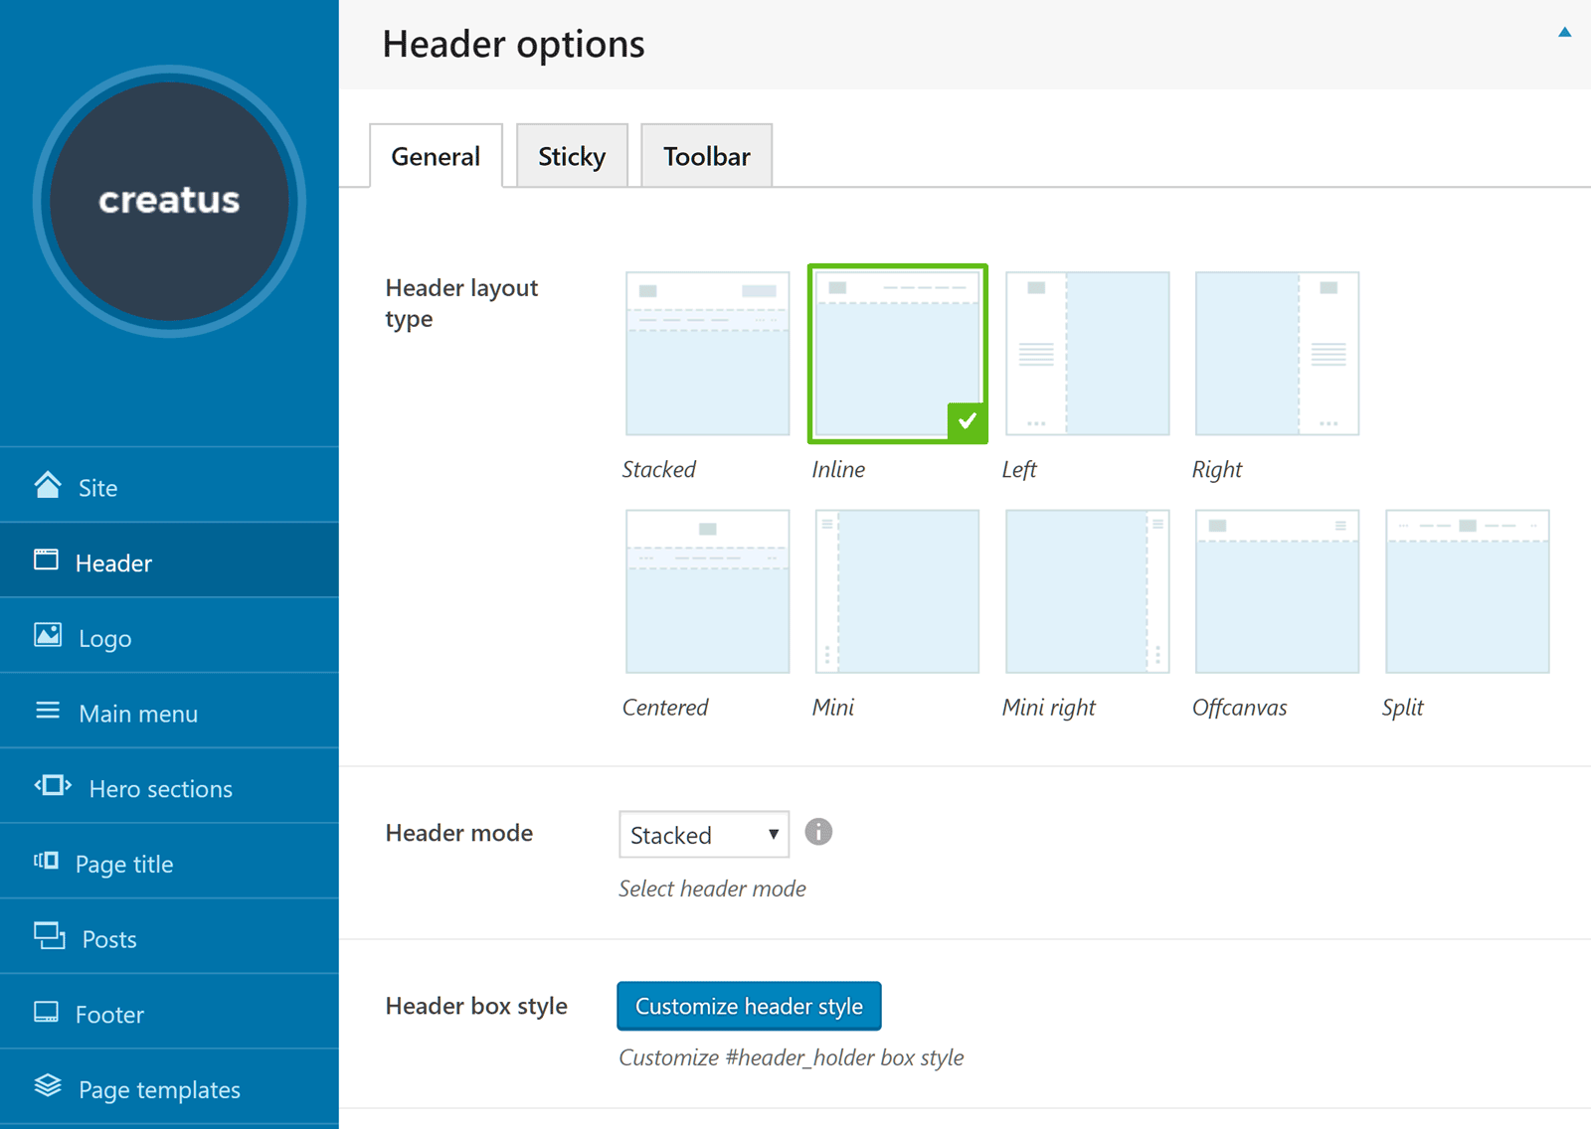Click the Offcanvas layout caption
This screenshot has width=1591, height=1129.
click(x=1240, y=707)
